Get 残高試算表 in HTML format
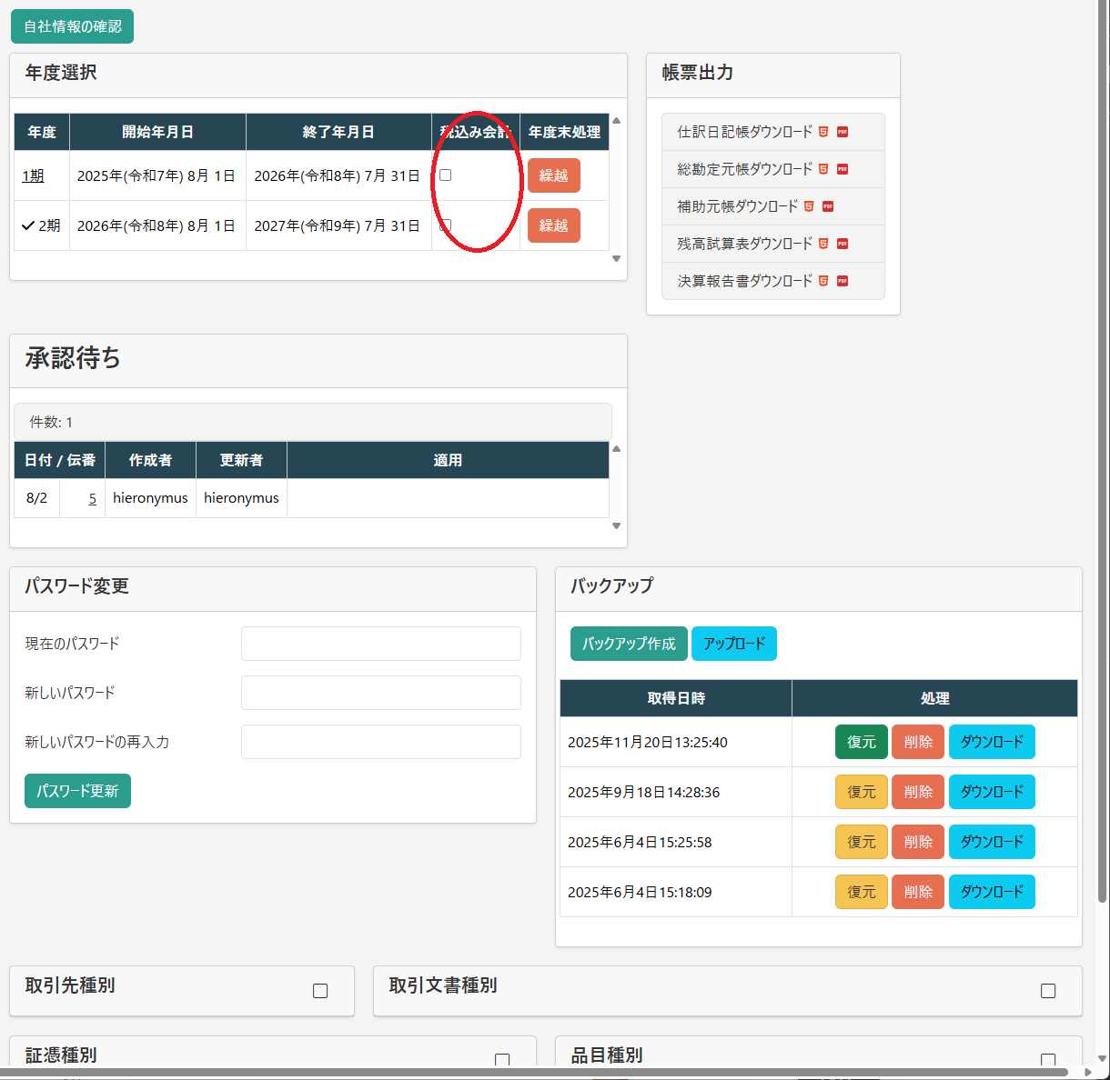This screenshot has height=1080, width=1110. tap(823, 244)
